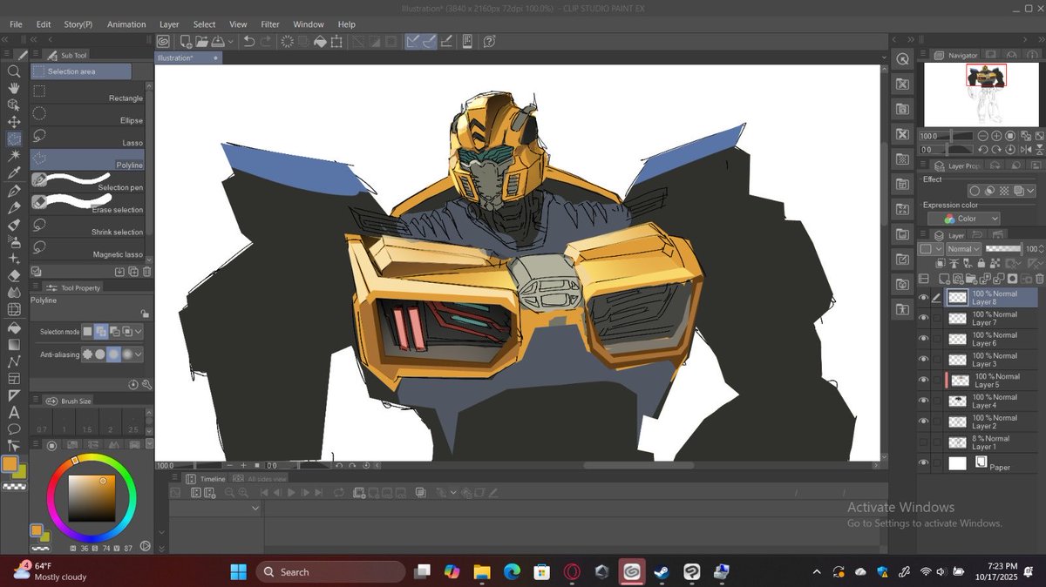The height and width of the screenshot is (587, 1046).
Task: Click Windows Start button
Action: (x=237, y=572)
